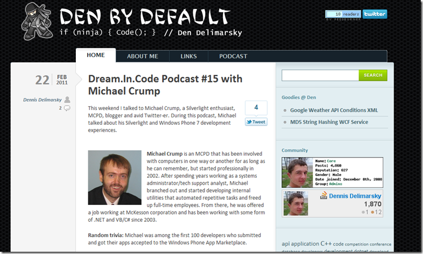Viewport: 423px width, 254px height.
Task: Open the PODCAST tab
Action: pyautogui.click(x=233, y=56)
